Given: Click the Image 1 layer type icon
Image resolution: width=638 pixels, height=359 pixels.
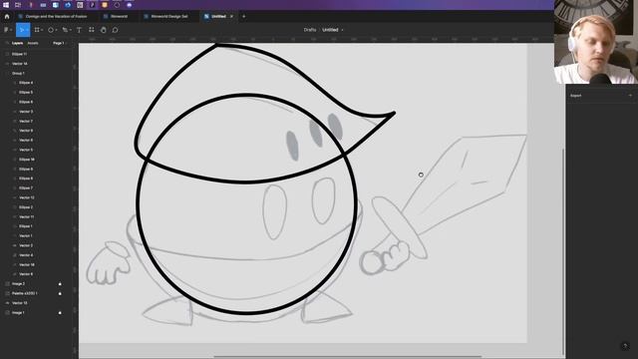Looking at the screenshot, I should (7, 312).
